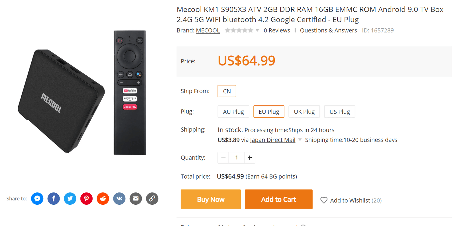Open the Questions & Answers section

tap(328, 30)
